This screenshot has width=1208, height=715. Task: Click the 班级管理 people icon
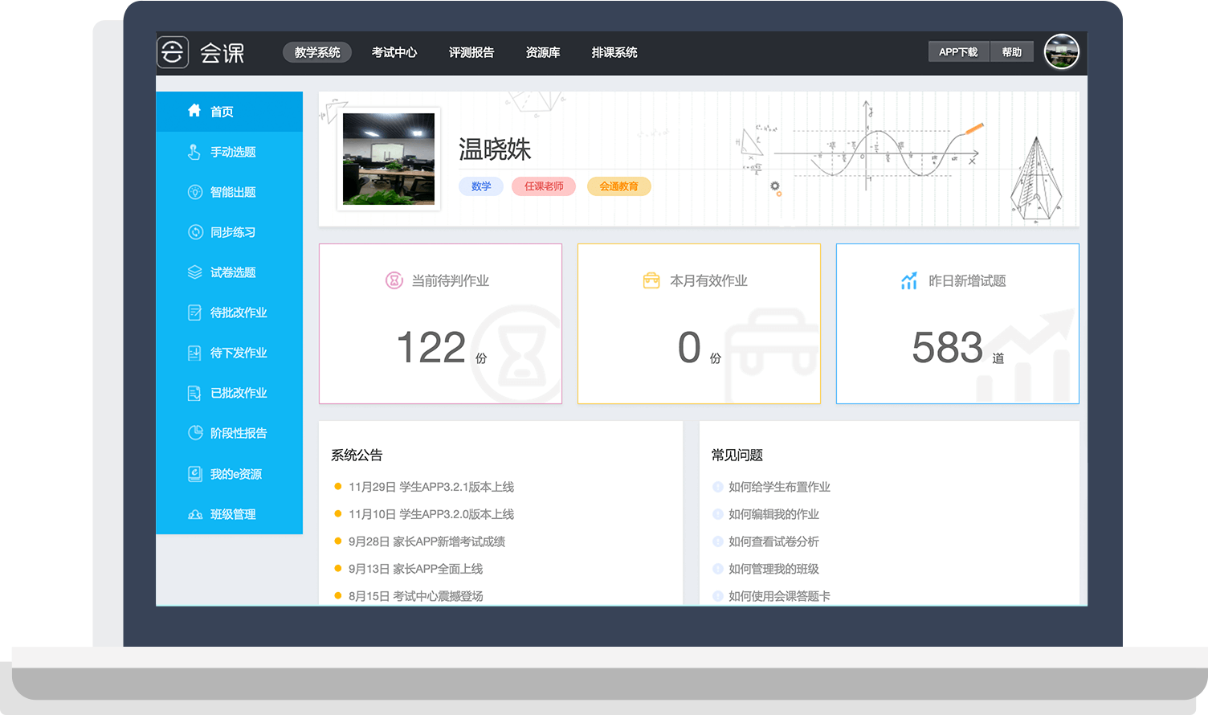tap(195, 514)
